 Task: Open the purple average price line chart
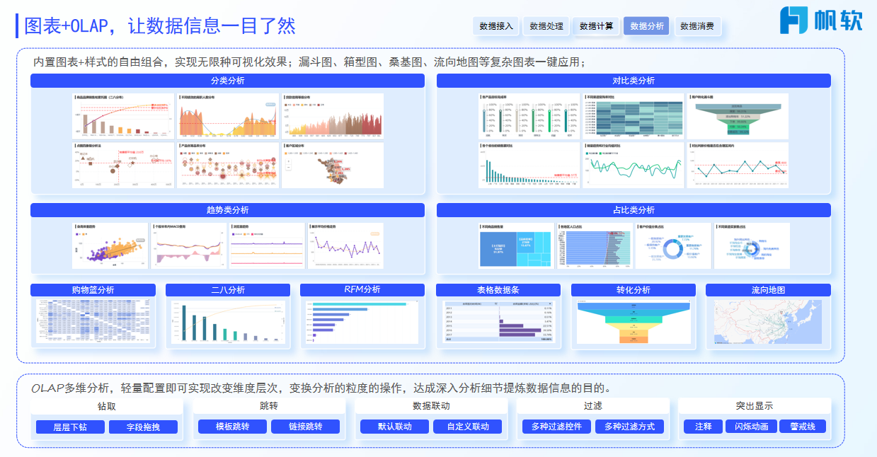346,245
